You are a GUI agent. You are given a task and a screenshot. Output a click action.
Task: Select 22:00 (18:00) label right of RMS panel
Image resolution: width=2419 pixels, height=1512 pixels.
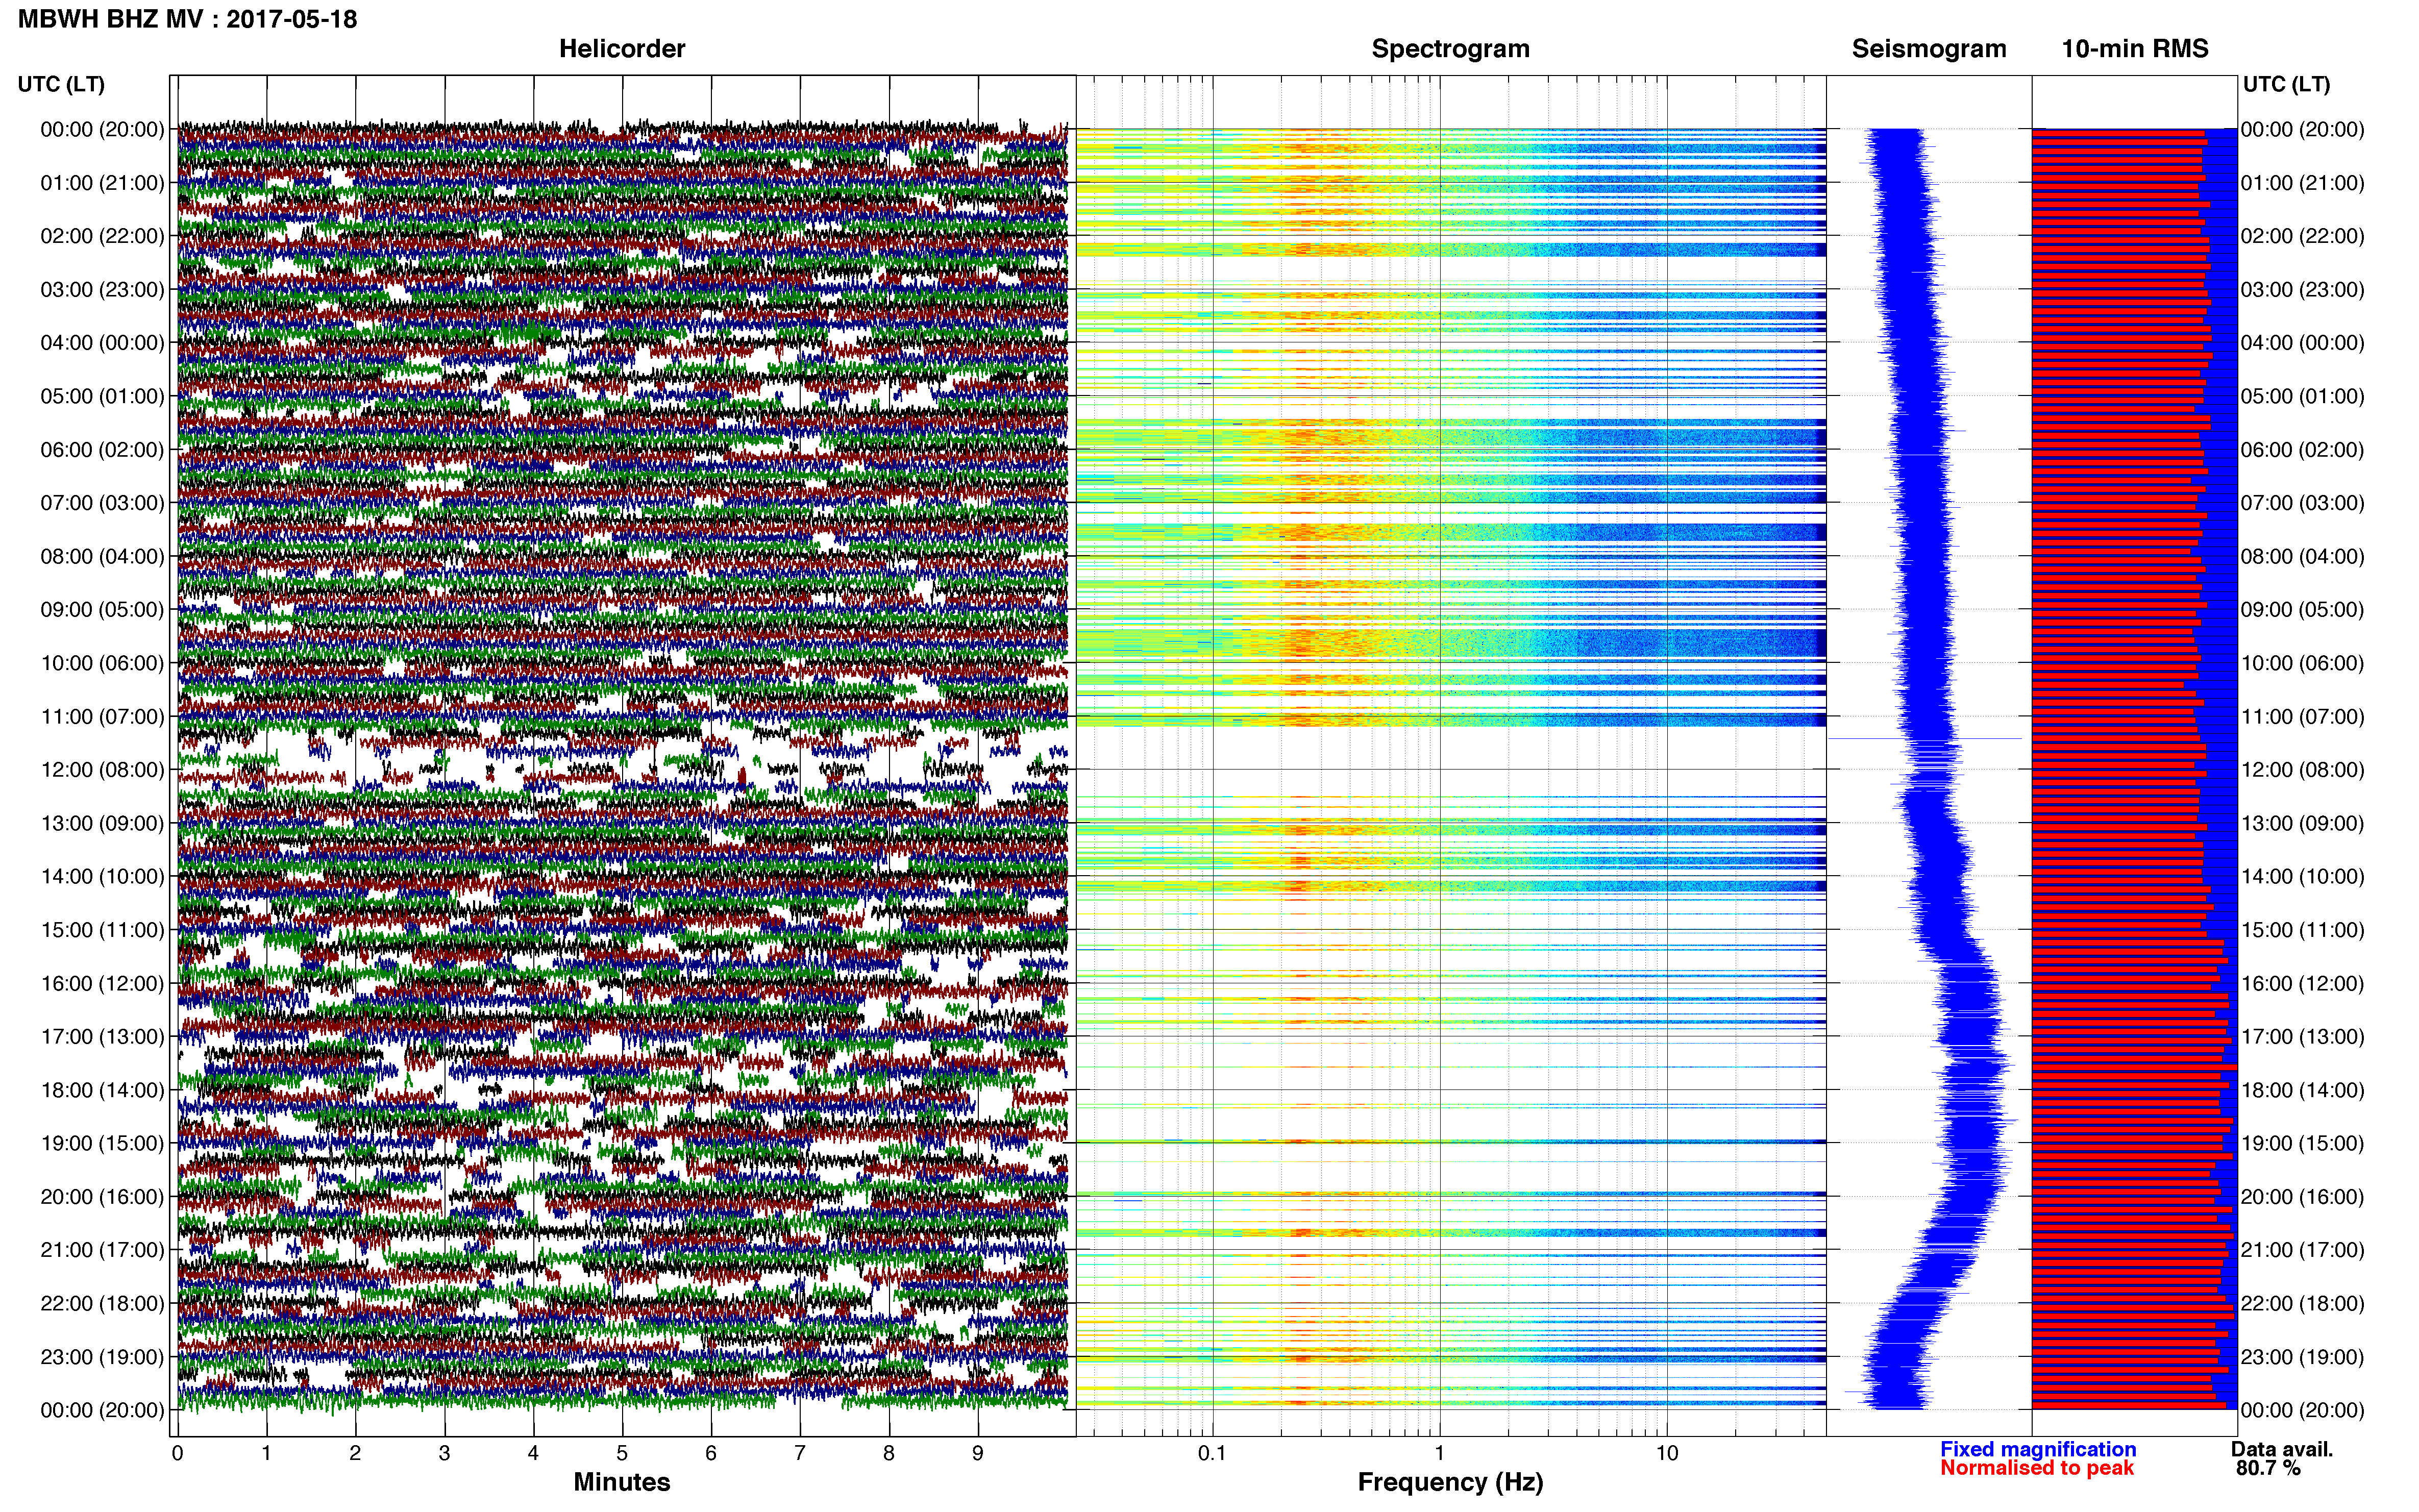2303,1304
